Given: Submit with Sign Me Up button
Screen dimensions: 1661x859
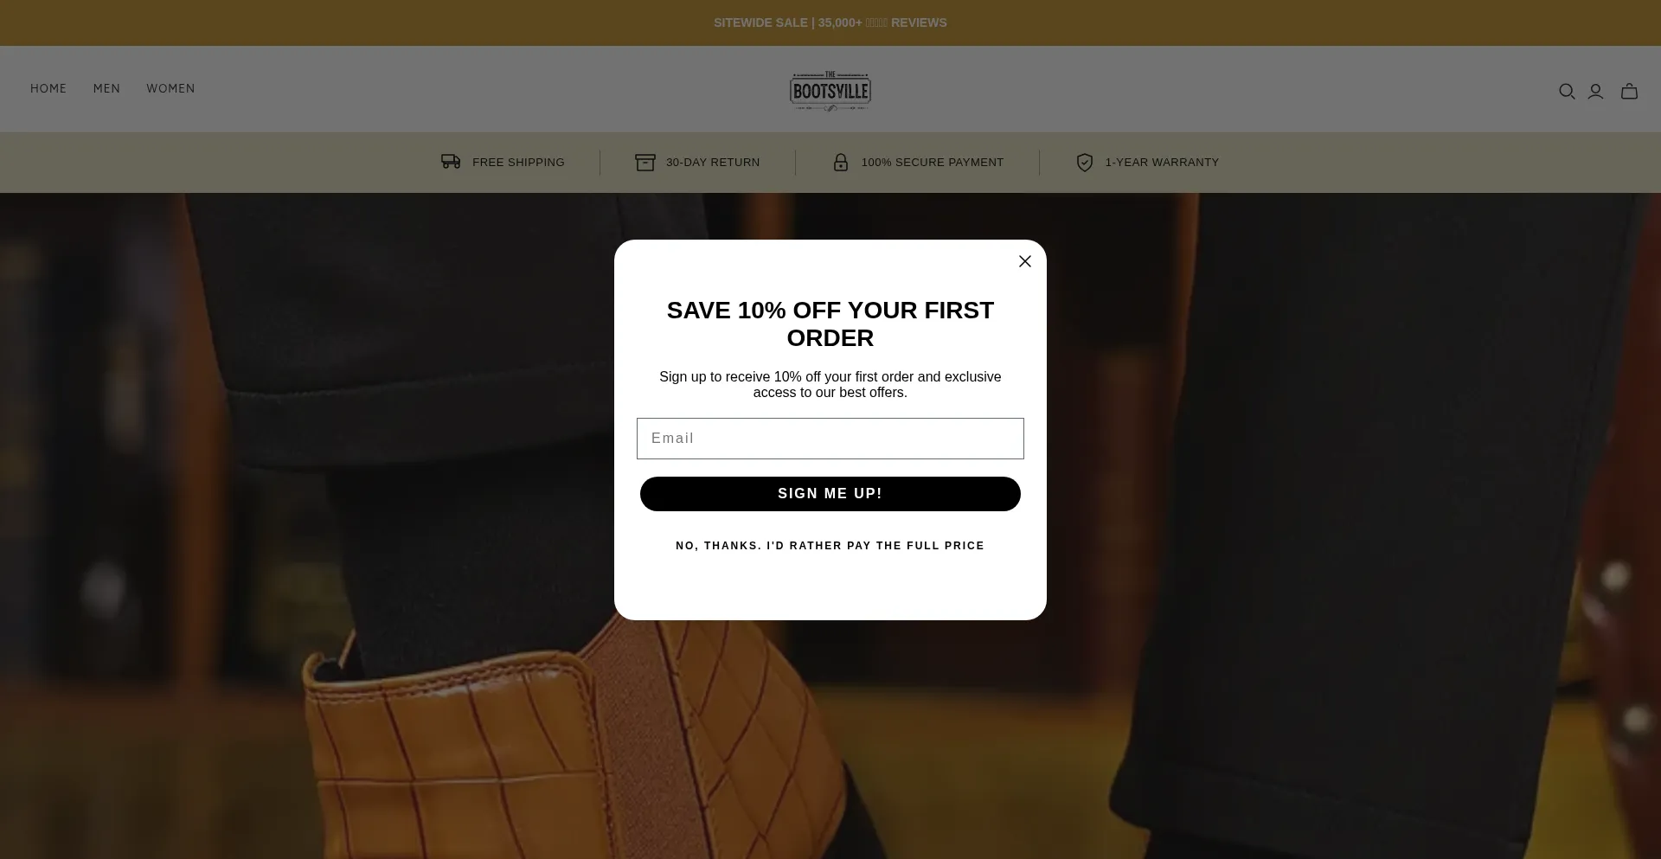Looking at the screenshot, I should pyautogui.click(x=830, y=494).
